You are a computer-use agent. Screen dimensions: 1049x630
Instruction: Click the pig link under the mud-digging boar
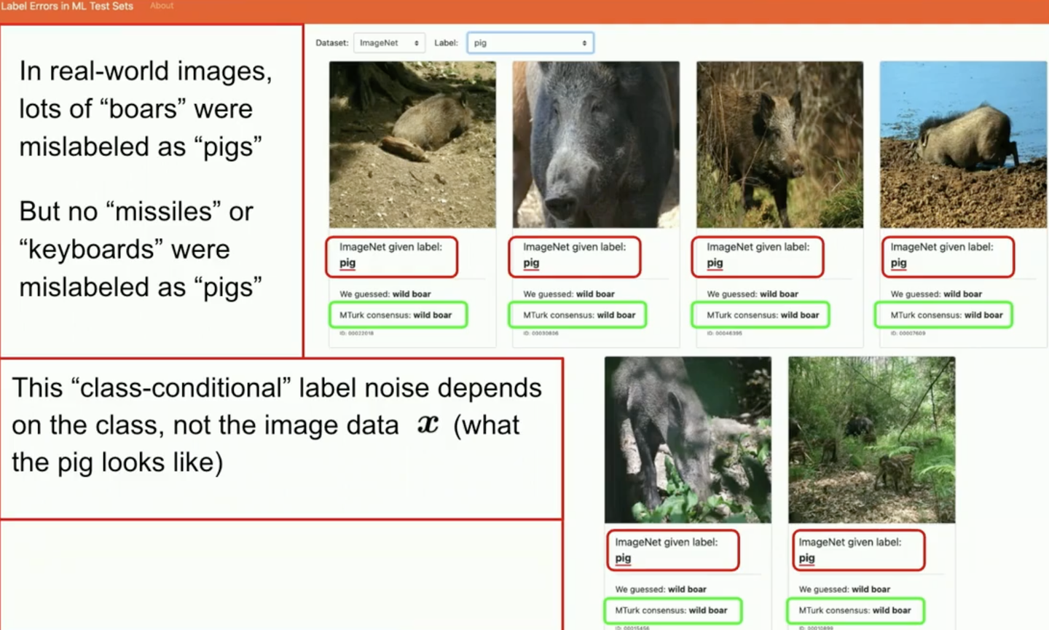click(x=897, y=262)
